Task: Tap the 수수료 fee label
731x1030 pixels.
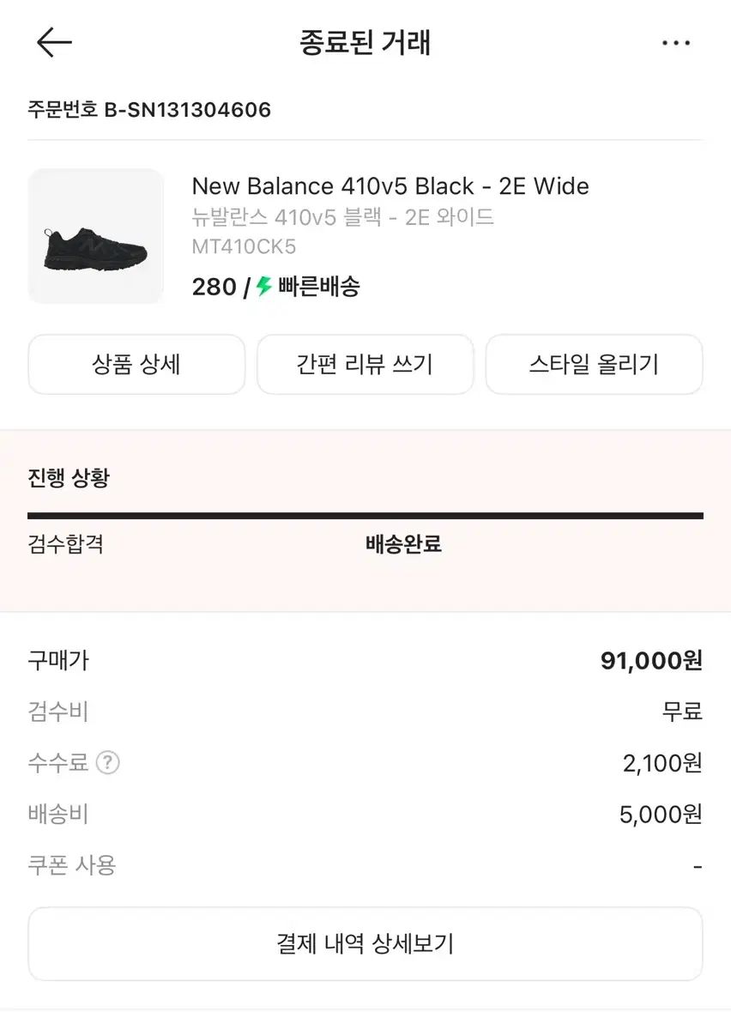Action: coord(58,762)
